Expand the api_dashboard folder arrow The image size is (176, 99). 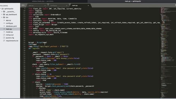(2, 15)
